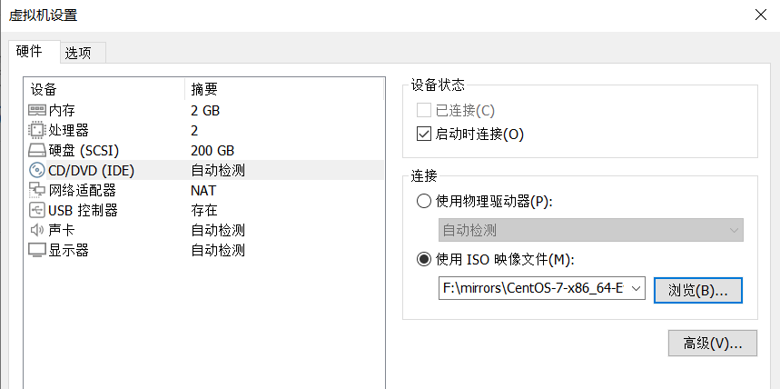
Task: Click the processor (处理器) chip icon
Action: point(37,131)
